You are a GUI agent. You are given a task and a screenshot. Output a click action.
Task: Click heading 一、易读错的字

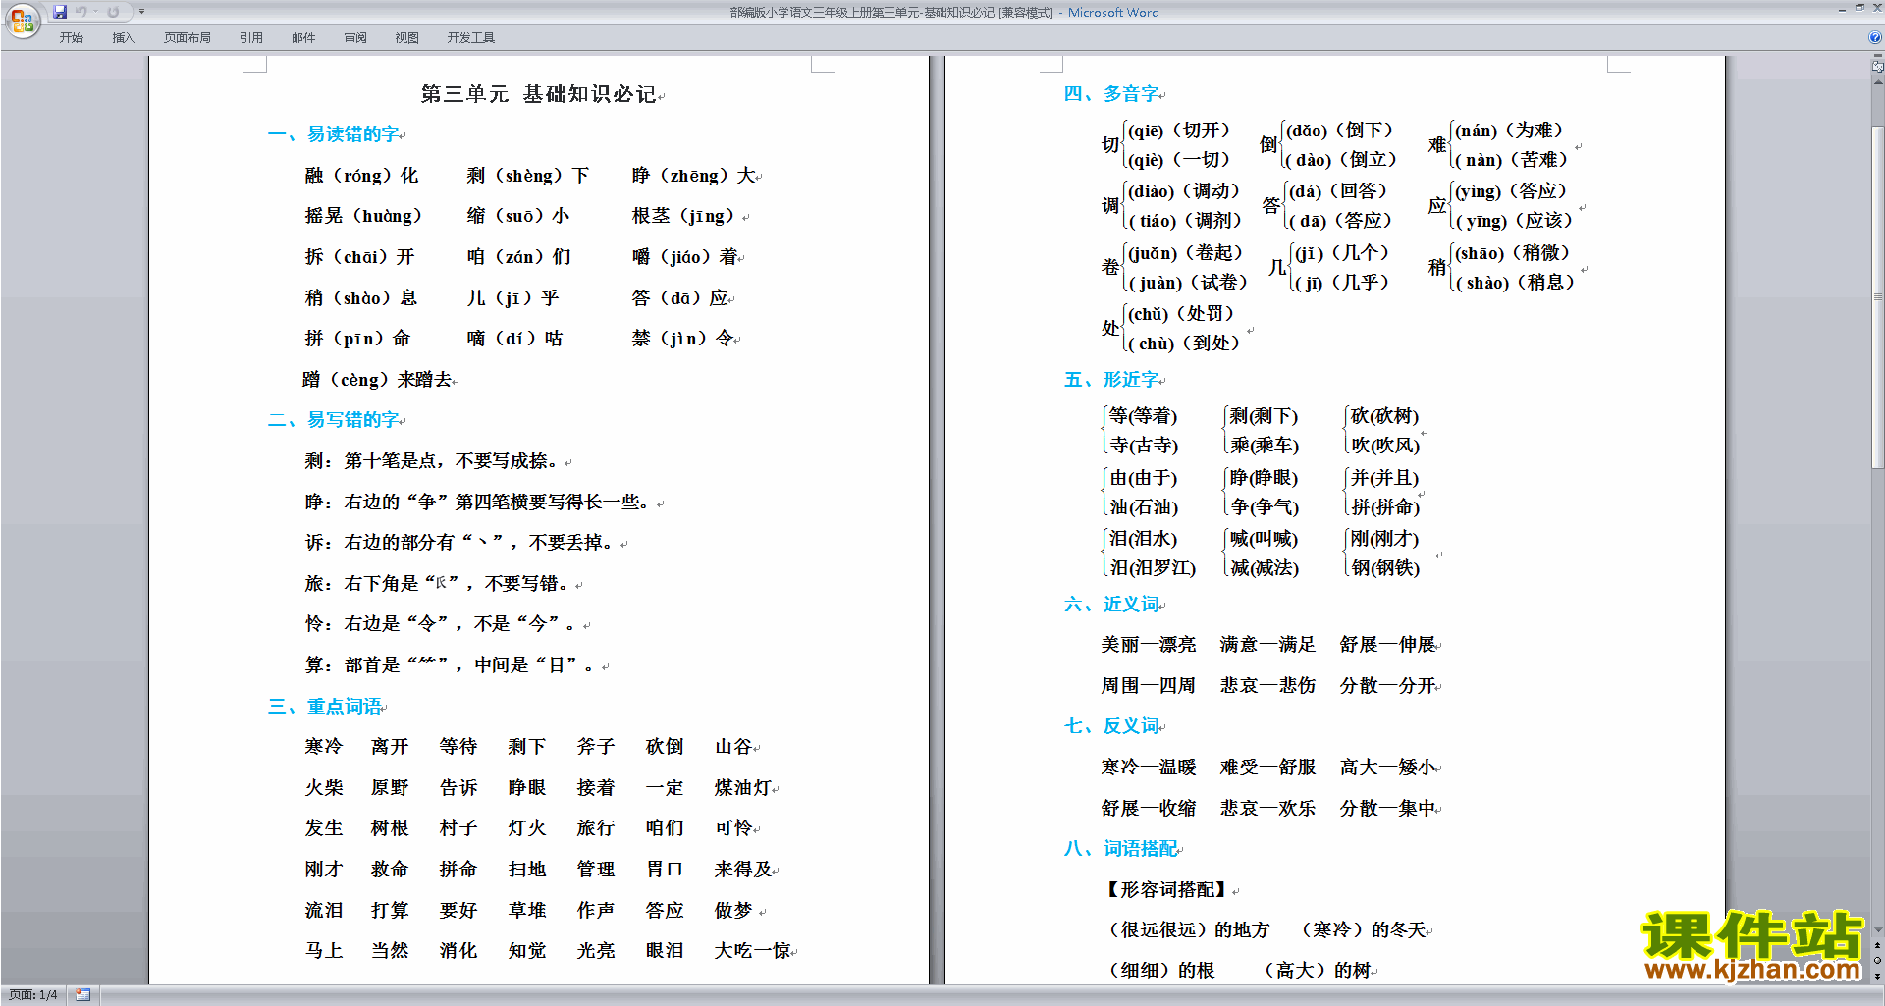pyautogui.click(x=335, y=134)
